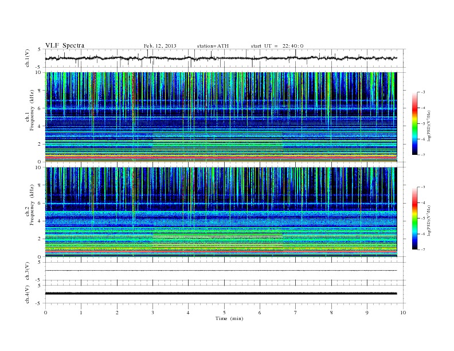The height and width of the screenshot is (351, 454).
Task: Click the ch.1 waveform trace panel
Action: (x=224, y=58)
